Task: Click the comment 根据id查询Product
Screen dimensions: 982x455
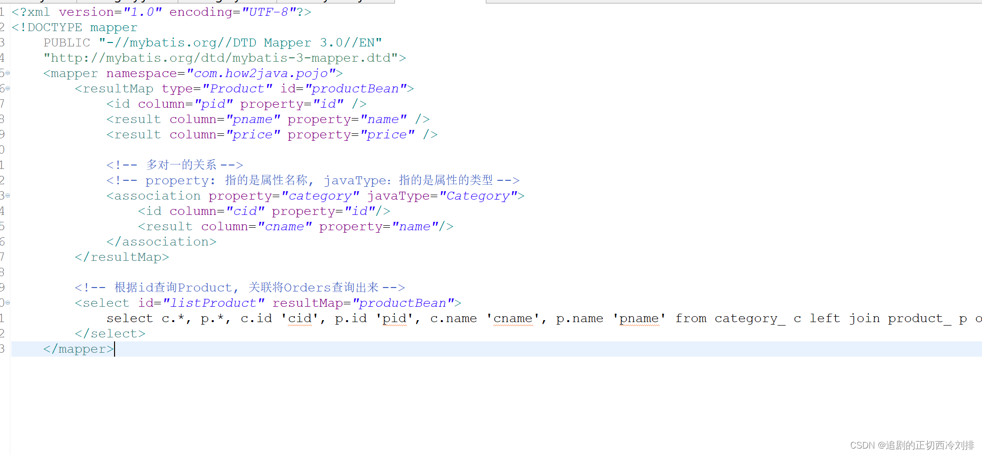Action: 240,288
